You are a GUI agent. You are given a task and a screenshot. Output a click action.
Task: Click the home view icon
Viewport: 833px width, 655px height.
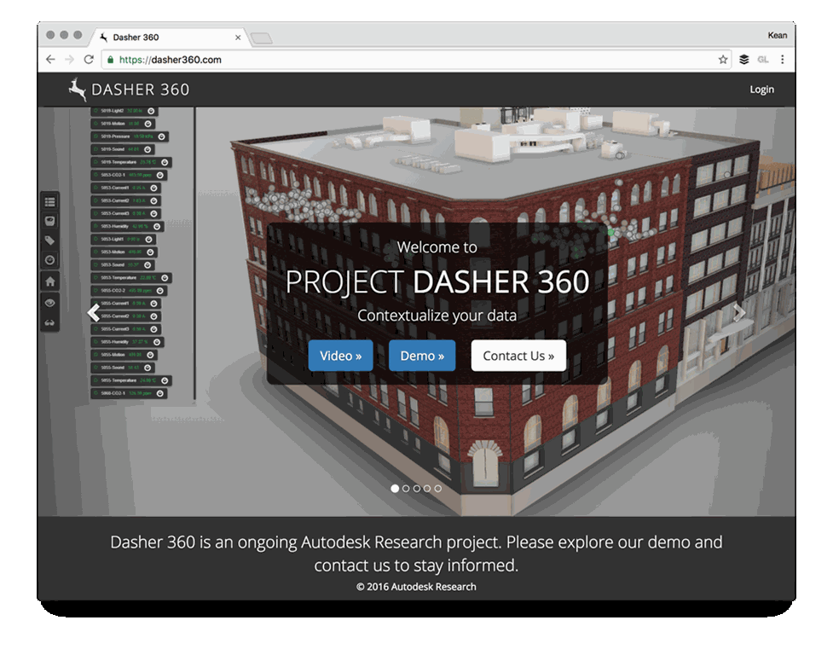click(x=50, y=281)
